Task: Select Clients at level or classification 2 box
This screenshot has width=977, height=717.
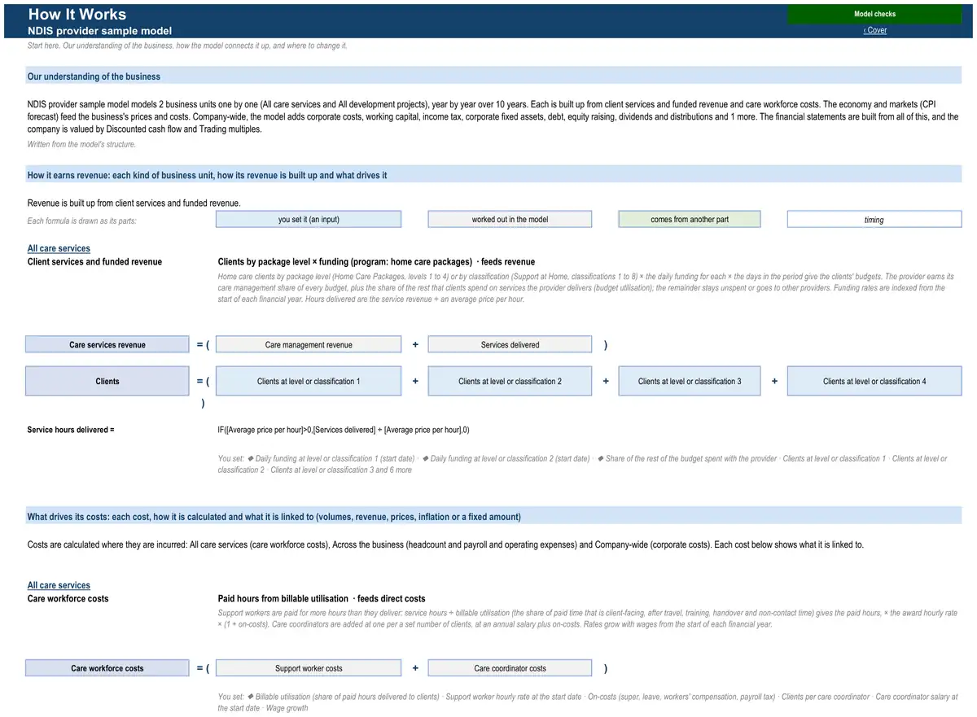Action: pyautogui.click(x=510, y=381)
